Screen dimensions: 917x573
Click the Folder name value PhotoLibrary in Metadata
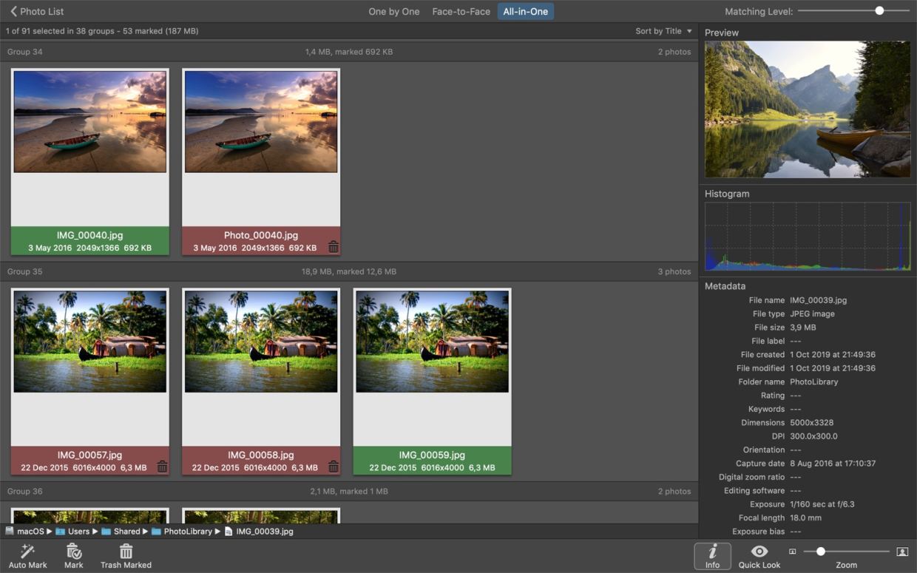tap(814, 382)
